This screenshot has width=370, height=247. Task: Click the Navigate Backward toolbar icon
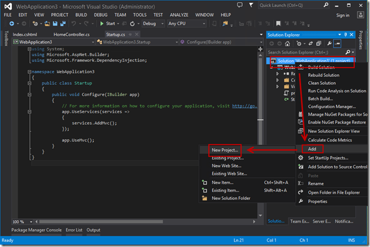click(11, 23)
